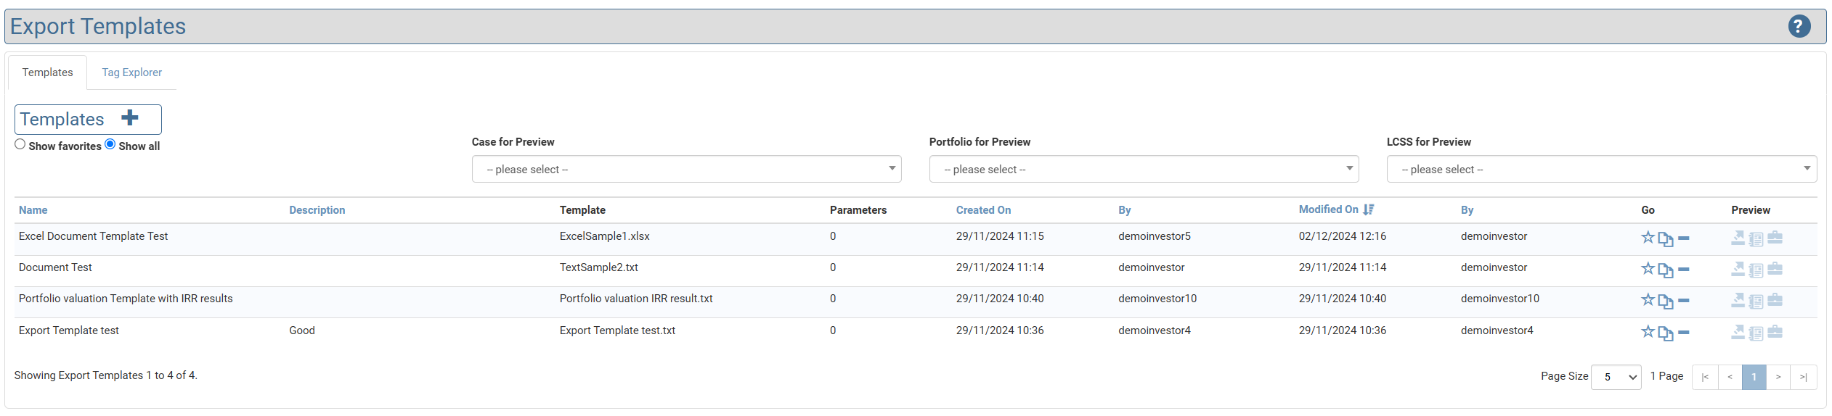
Task: Remove the Export Template test row
Action: point(1684,333)
